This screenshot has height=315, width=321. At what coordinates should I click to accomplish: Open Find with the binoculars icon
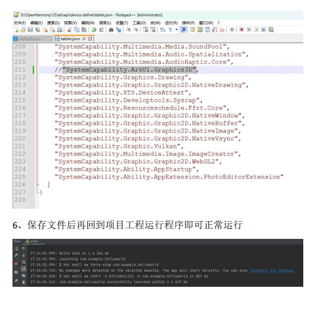(111, 30)
